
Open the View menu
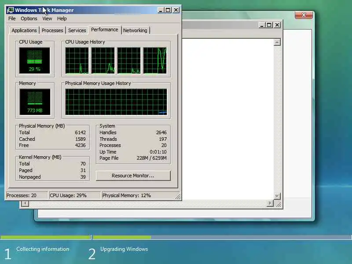click(x=47, y=18)
